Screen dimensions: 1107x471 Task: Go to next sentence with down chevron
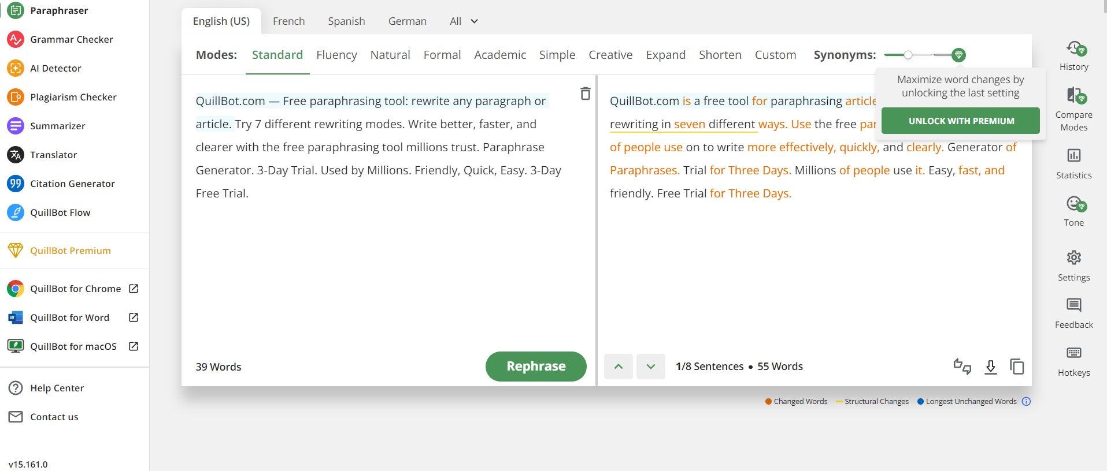[x=651, y=367]
